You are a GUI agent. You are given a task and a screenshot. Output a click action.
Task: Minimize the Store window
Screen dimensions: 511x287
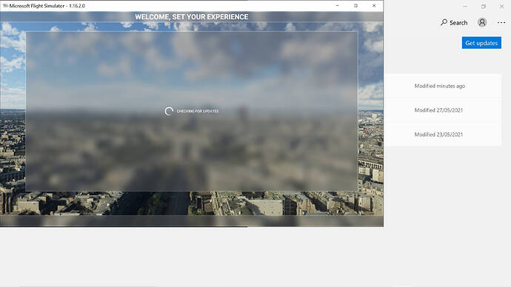point(465,6)
